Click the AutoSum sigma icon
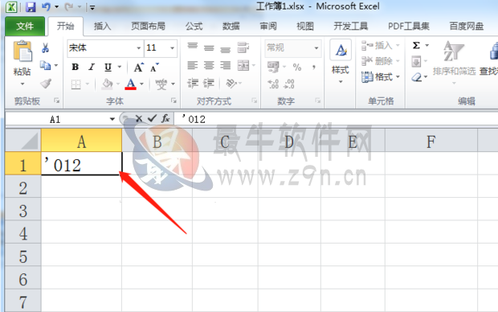498x312 pixels. [416, 46]
